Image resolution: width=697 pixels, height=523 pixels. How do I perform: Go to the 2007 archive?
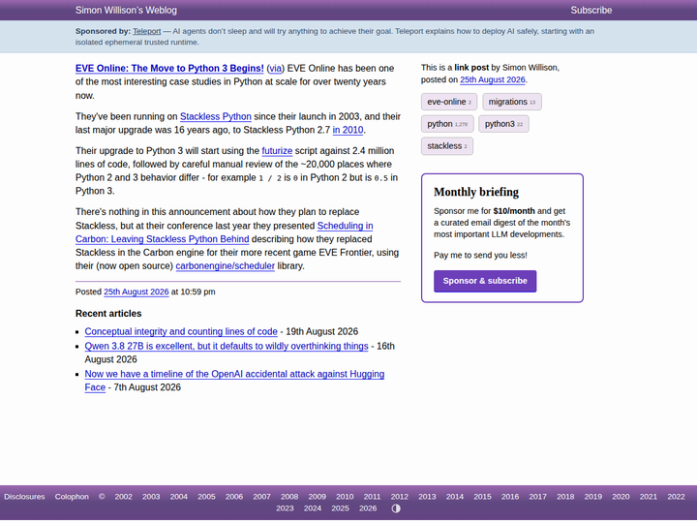(261, 497)
